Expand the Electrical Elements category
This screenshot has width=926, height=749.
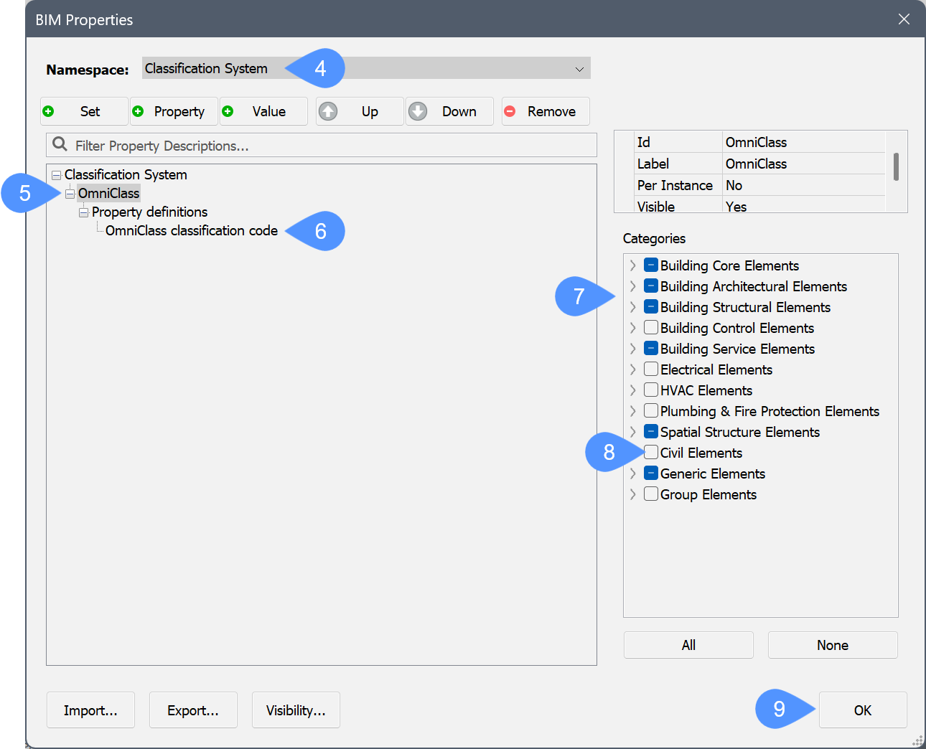click(632, 369)
